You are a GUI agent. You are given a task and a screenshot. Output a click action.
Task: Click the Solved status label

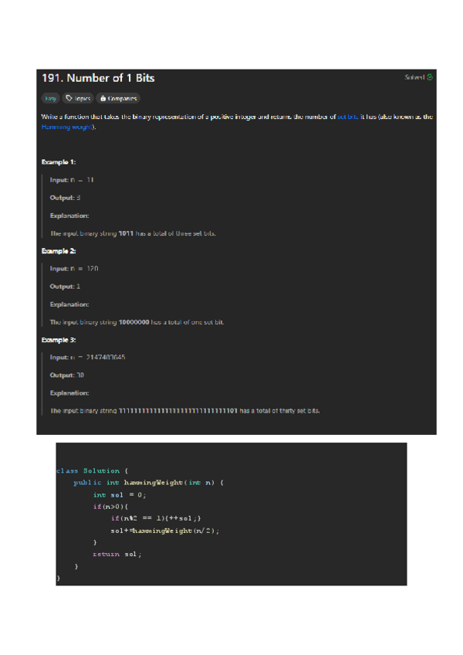414,77
